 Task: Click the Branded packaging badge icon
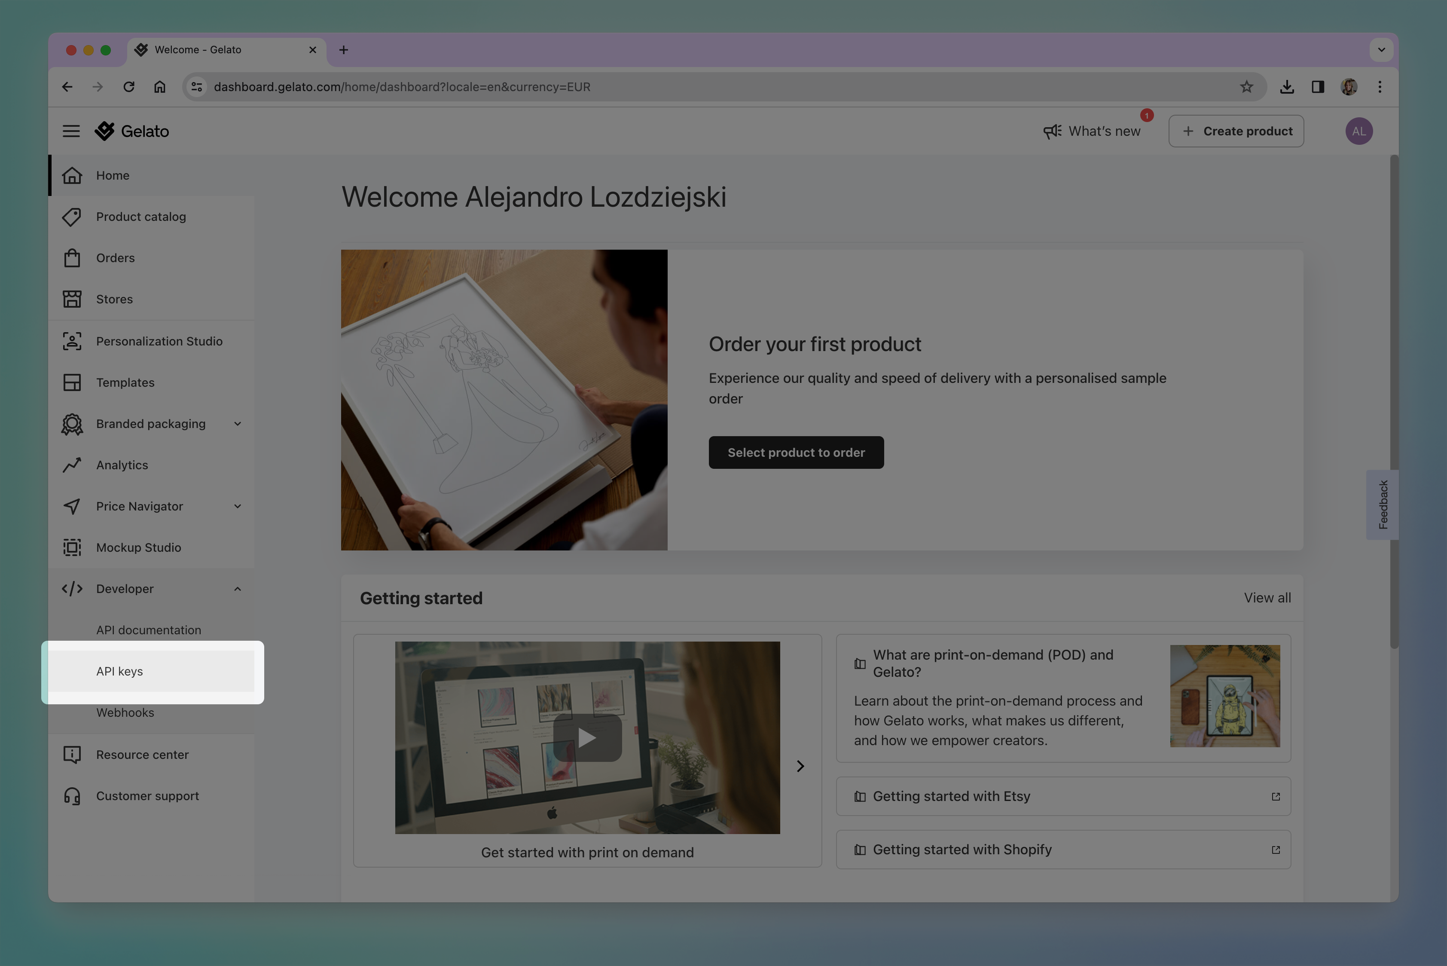click(x=72, y=424)
